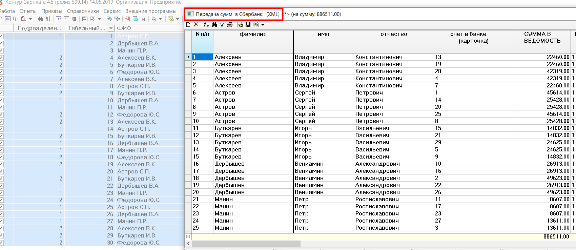576x250 pixels.
Task: Click the import arrow-left icon in the main toolbar
Action: click(117, 19)
